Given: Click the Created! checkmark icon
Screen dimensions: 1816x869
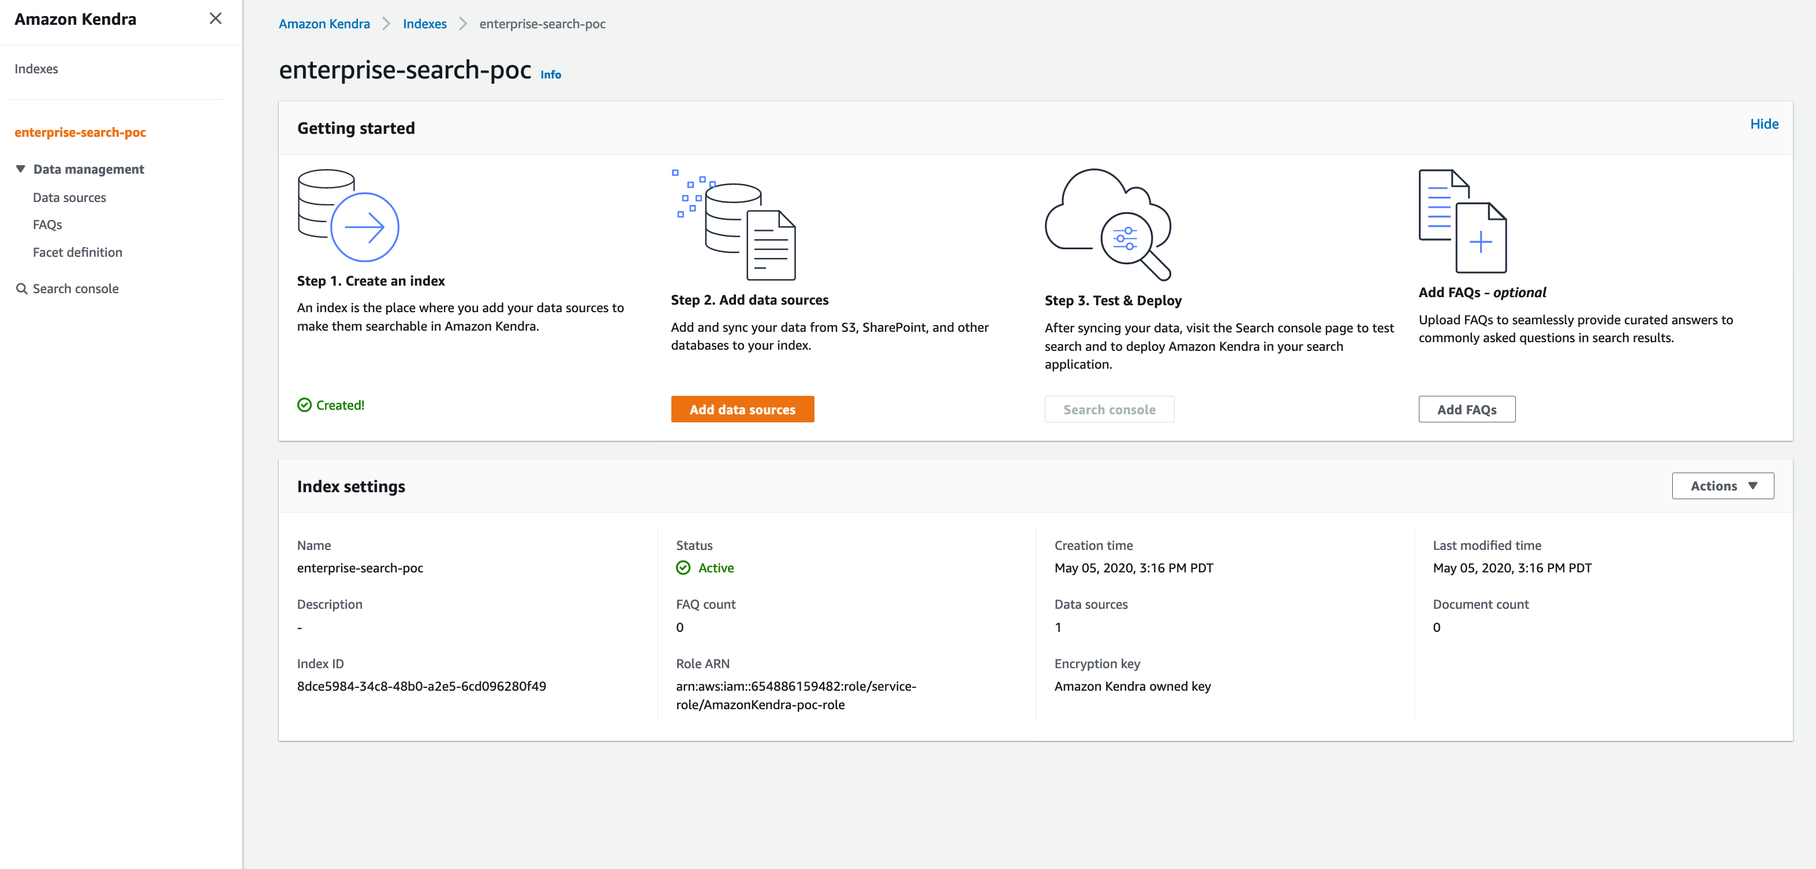Looking at the screenshot, I should click(305, 404).
